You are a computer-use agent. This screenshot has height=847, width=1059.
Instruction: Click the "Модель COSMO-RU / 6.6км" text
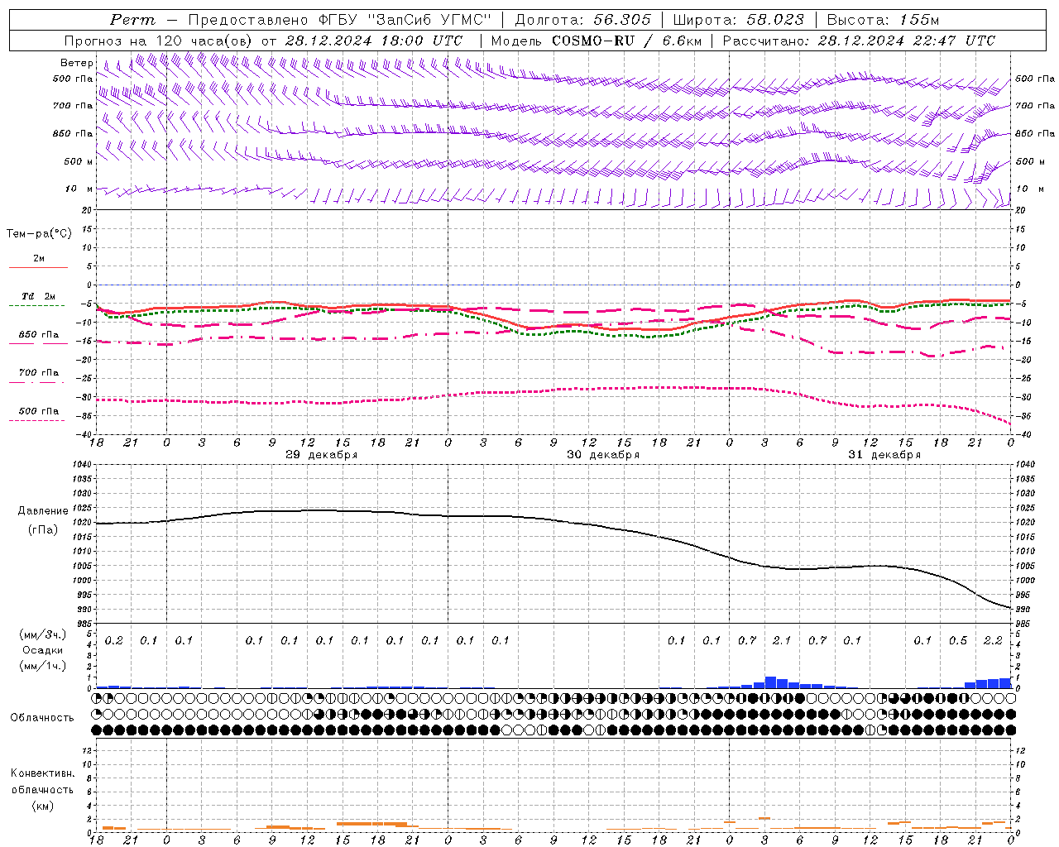pos(596,41)
